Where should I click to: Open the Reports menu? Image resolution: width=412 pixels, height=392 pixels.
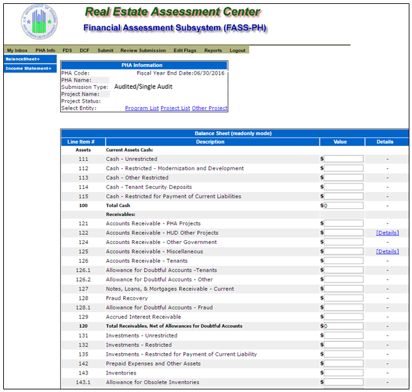(x=213, y=50)
